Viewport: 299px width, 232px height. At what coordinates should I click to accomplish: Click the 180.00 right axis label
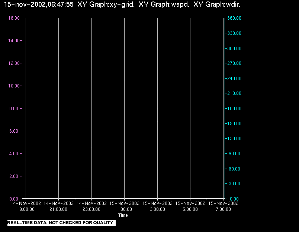tap(234, 109)
